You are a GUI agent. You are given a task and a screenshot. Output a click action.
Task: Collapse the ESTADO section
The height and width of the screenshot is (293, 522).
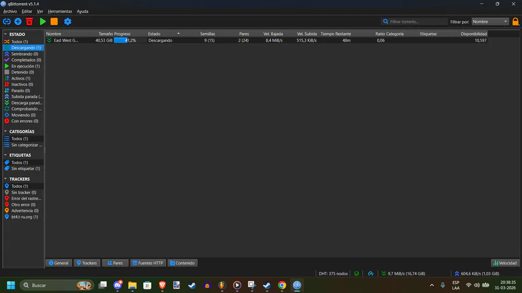[5, 34]
